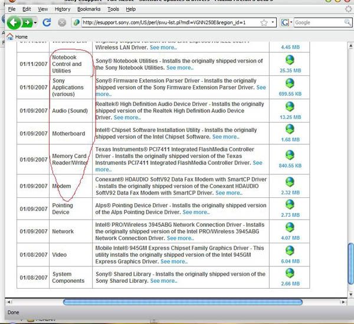Open the Help menu
The image size is (354, 324).
(131, 9)
